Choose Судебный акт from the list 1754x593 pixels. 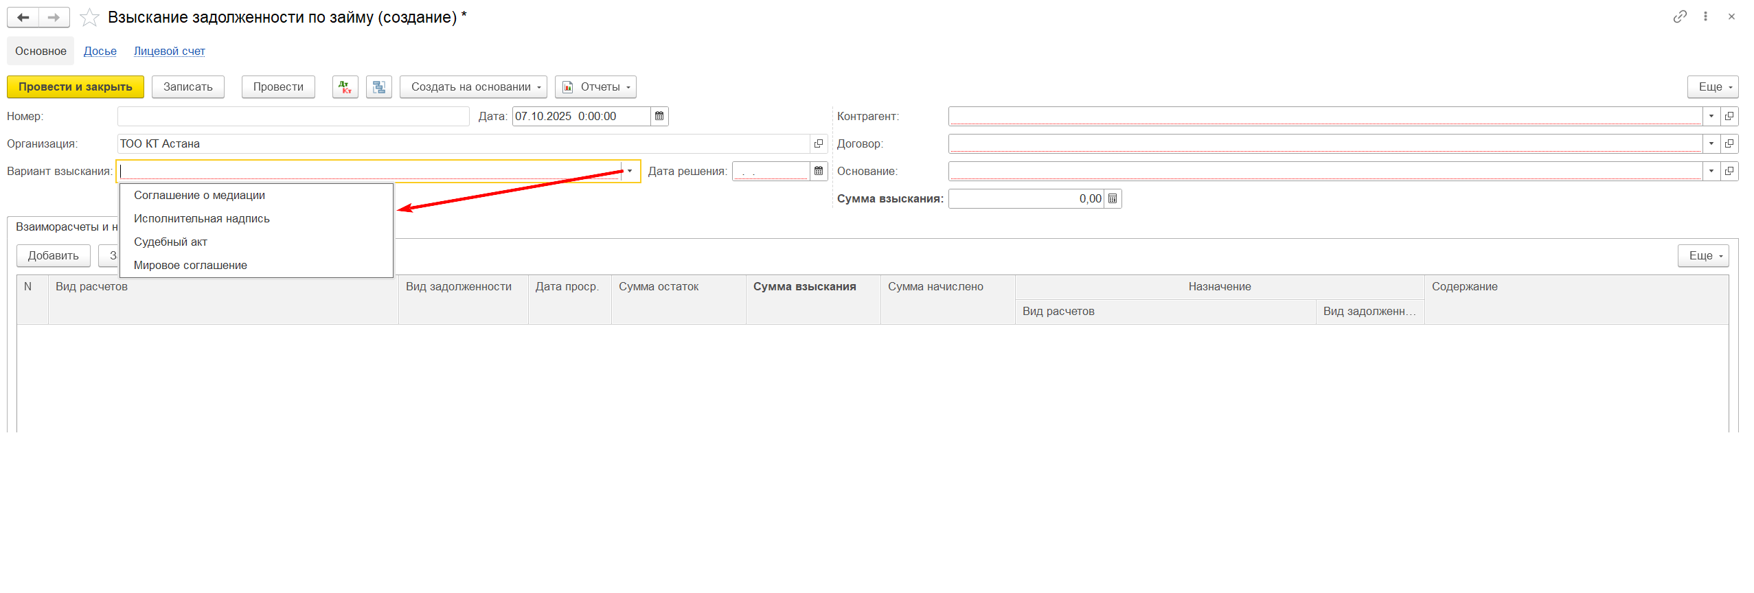tap(256, 242)
